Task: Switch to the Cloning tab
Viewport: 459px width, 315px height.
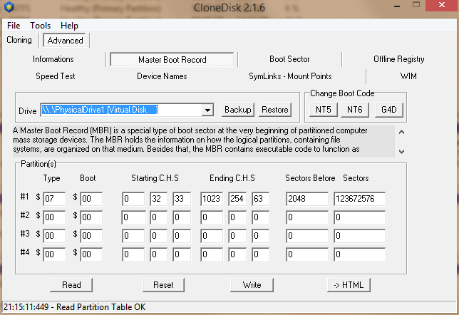Action: [19, 40]
